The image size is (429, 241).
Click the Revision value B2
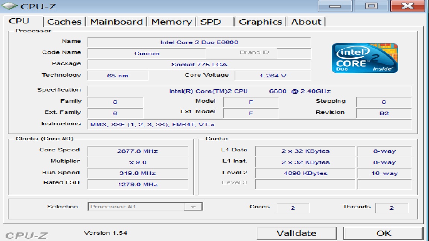click(384, 113)
